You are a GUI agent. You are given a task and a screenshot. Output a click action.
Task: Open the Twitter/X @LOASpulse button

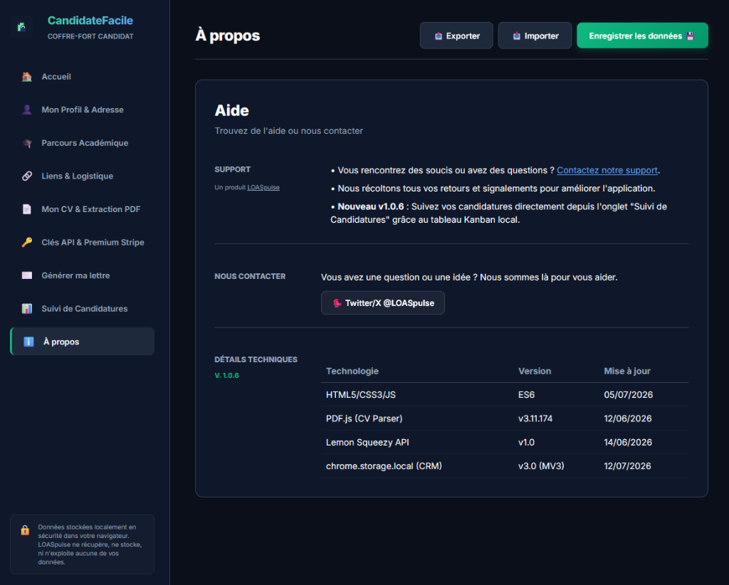pyautogui.click(x=382, y=303)
